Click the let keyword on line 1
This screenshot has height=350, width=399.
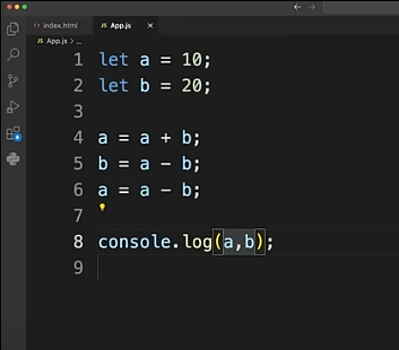coord(113,60)
